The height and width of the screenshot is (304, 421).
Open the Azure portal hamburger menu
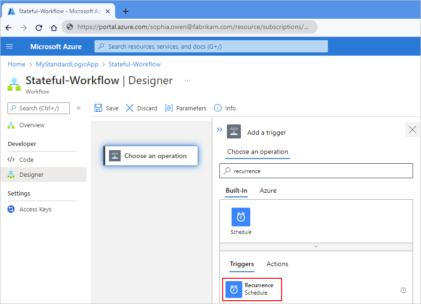[x=9, y=46]
